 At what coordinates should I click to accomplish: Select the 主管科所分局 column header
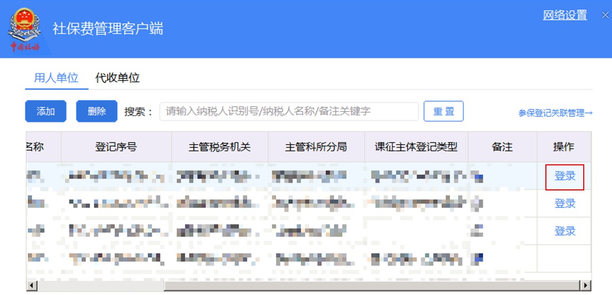pos(316,147)
